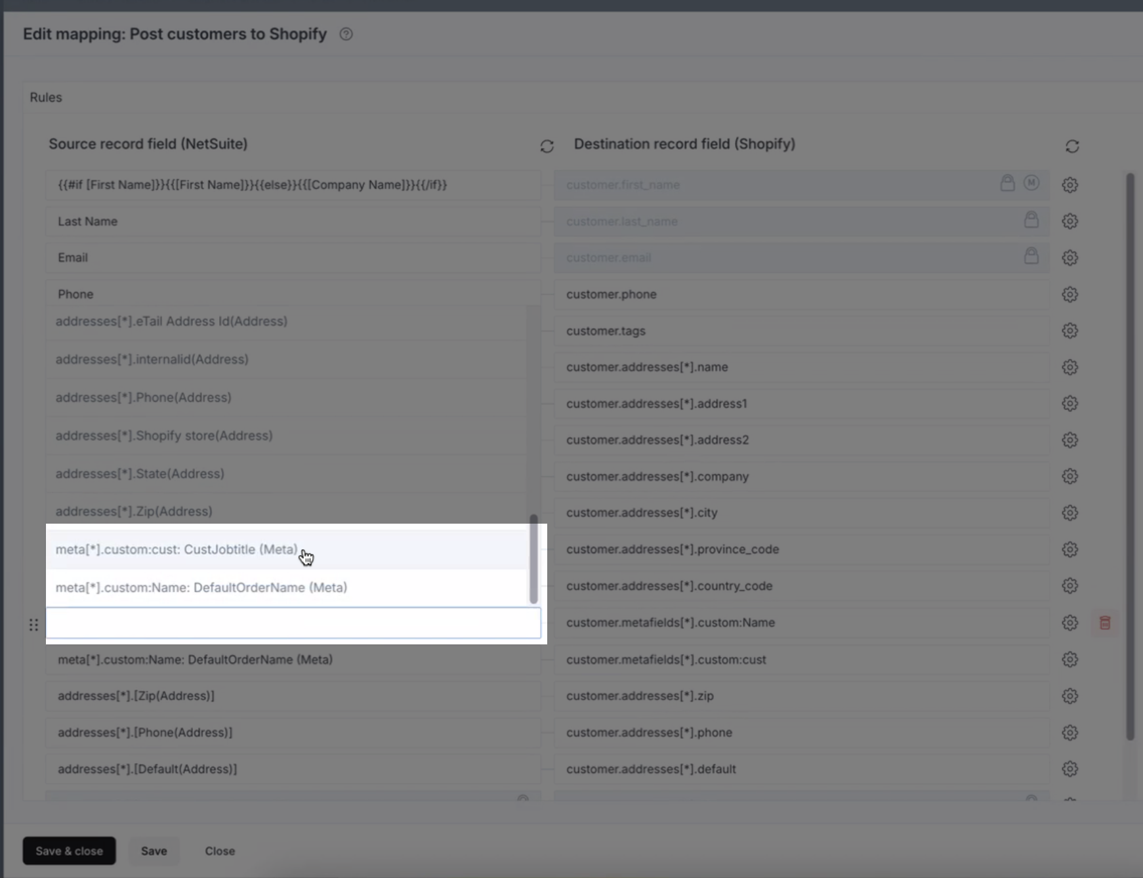
Task: Edit the customer.tags destination field
Action: (802, 331)
